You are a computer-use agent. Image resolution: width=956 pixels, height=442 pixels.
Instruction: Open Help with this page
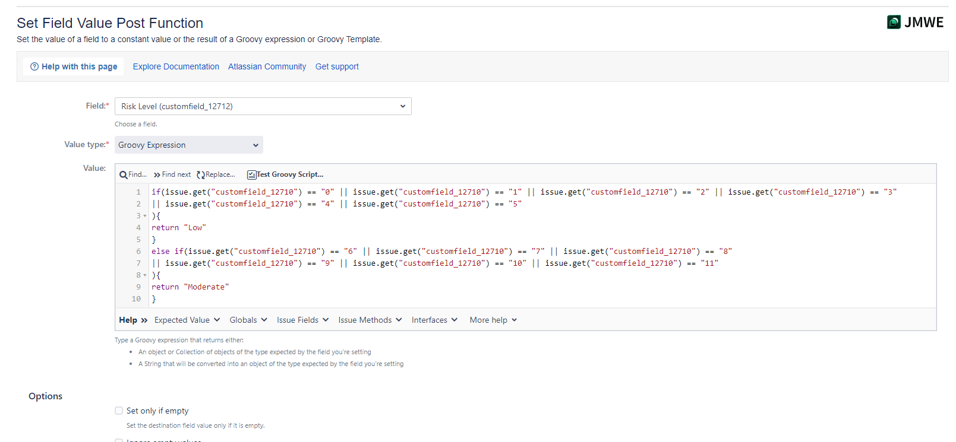click(x=74, y=66)
